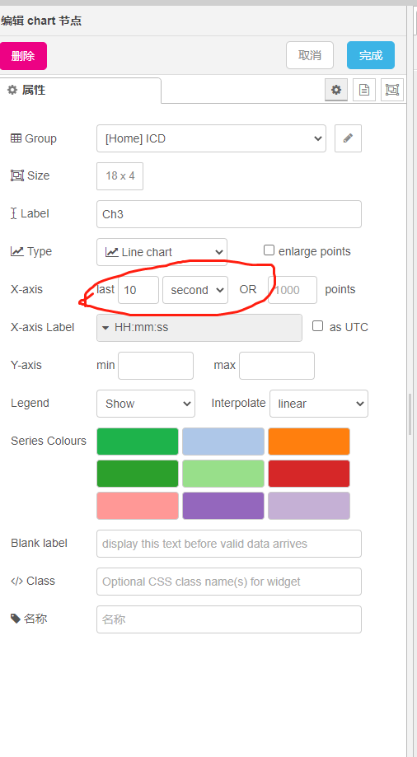
Task: Click the 18 x 4 size button
Action: [x=119, y=176]
